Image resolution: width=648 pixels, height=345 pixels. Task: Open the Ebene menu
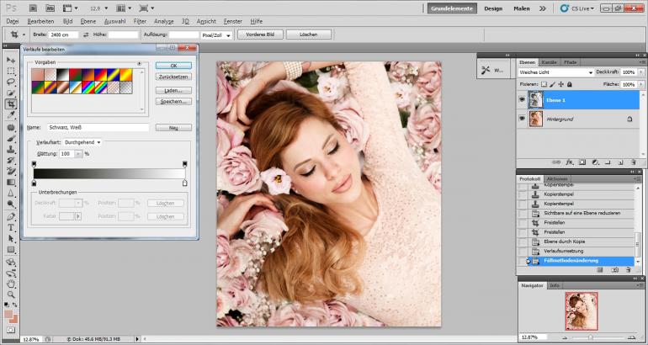point(88,22)
